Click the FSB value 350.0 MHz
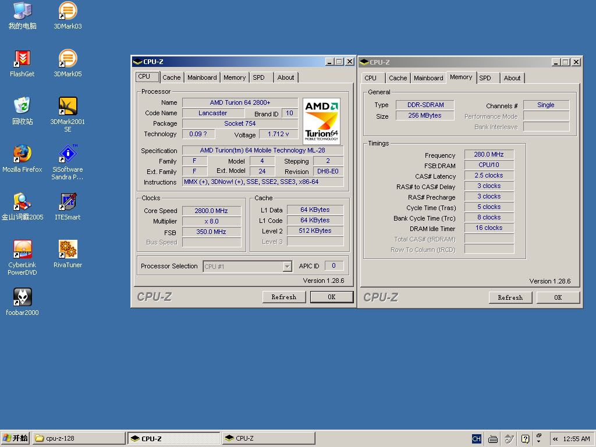The image size is (596, 447). 211,232
